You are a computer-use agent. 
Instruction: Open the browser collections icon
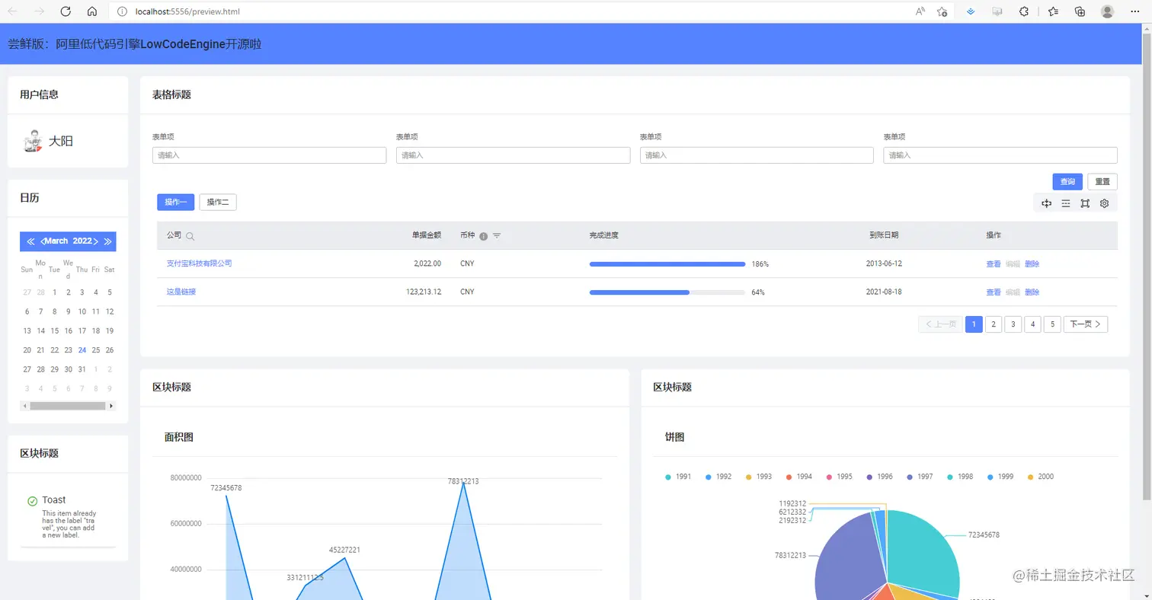[x=1080, y=11]
